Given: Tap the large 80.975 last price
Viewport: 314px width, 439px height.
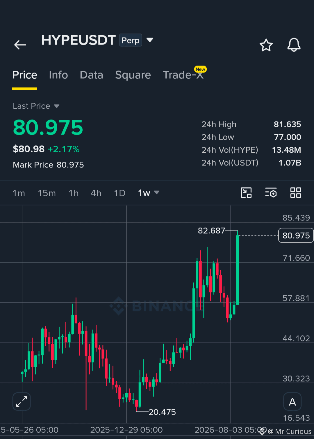Looking at the screenshot, I should click(x=48, y=128).
